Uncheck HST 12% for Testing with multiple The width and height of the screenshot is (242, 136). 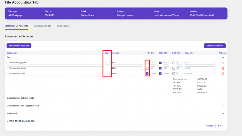pyautogui.click(x=160, y=68)
